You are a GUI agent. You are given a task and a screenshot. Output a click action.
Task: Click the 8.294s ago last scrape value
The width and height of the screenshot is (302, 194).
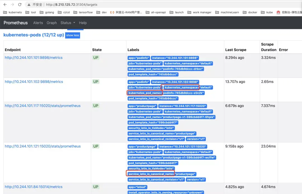pos(235,58)
